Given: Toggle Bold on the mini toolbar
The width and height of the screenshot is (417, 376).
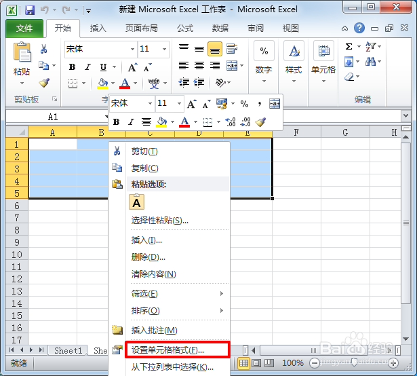Looking at the screenshot, I should click(x=116, y=122).
